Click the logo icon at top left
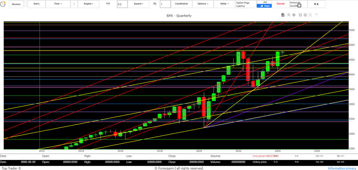Viewport: 358px width, 170px height. (3, 4)
